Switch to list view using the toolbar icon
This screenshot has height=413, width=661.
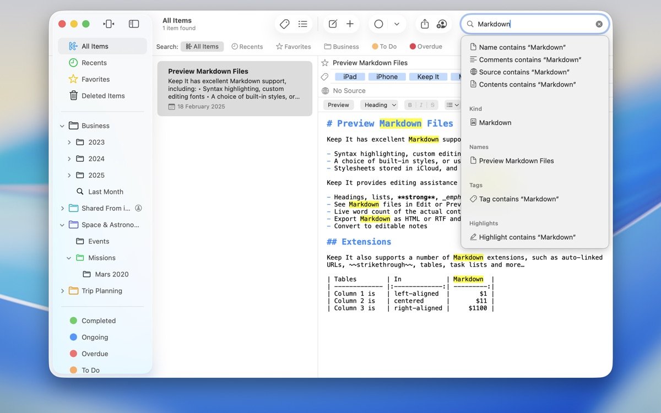[x=303, y=24]
